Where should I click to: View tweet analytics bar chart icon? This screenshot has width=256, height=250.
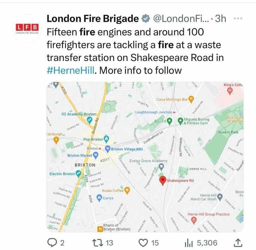189,243
